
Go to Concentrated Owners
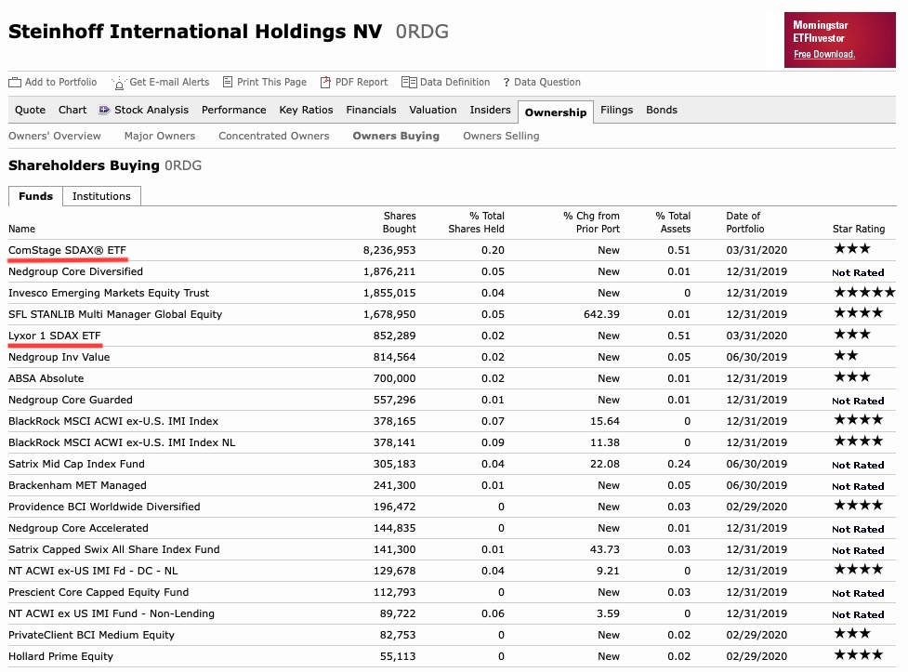click(x=273, y=136)
